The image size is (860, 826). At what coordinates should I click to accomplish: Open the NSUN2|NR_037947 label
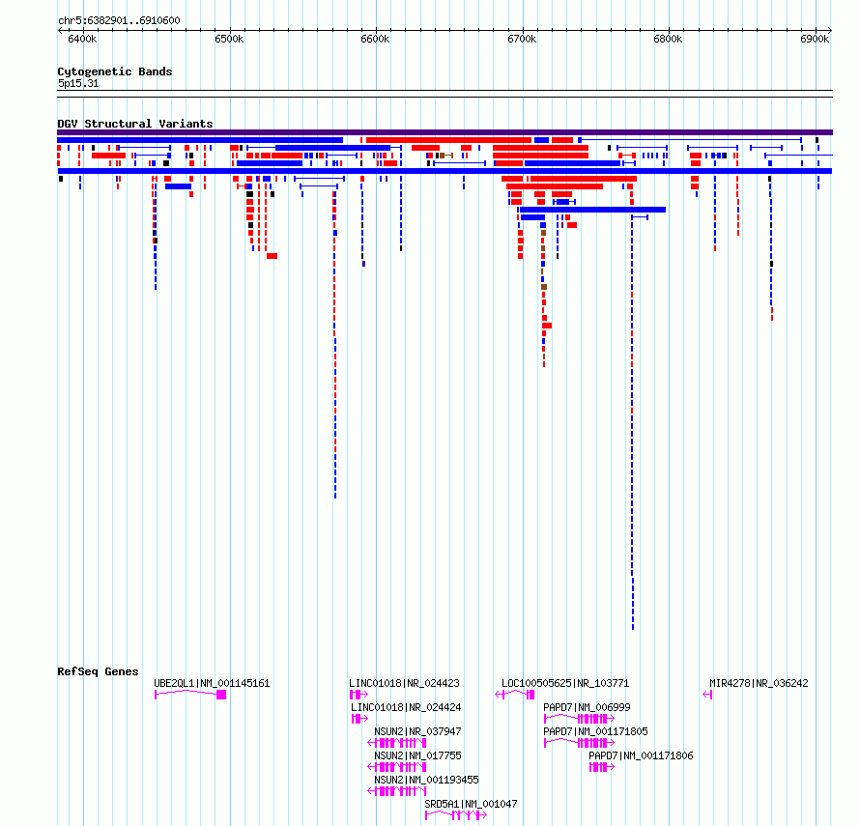(417, 731)
